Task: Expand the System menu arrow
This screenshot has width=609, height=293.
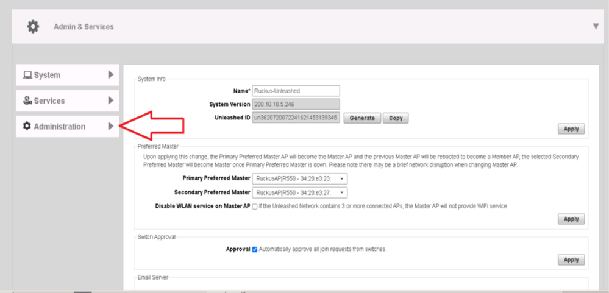Action: [x=110, y=75]
